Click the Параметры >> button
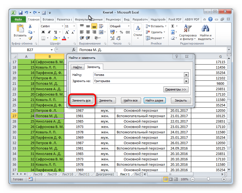The image size is (242, 193). (x=176, y=89)
